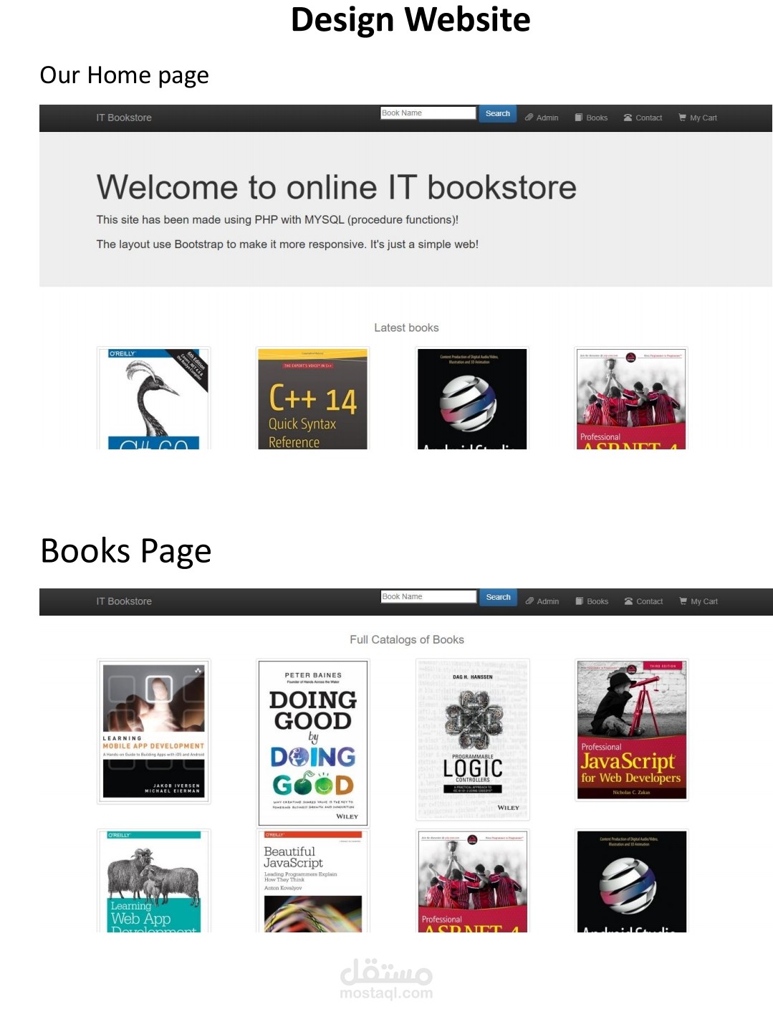Focus Book Name field in Books page navbar
The image size is (773, 1022).
429,597
